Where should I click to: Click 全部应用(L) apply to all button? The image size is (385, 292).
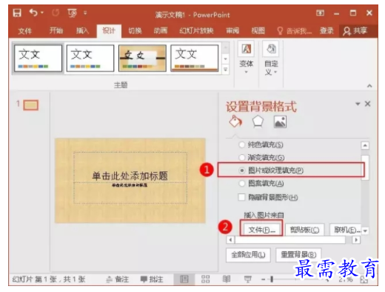click(248, 255)
